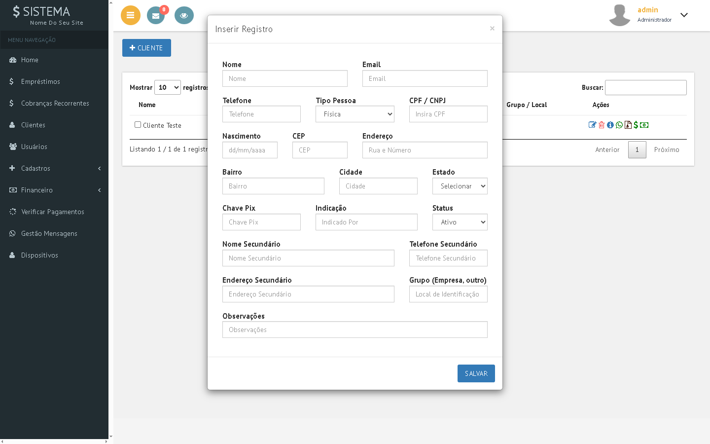Open the envelope notifications icon
This screenshot has height=444, width=710.
(156, 15)
